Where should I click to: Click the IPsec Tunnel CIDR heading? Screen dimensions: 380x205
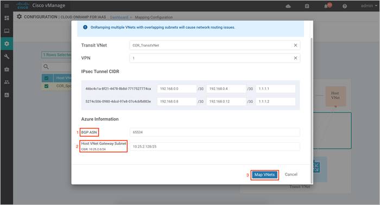click(x=100, y=72)
